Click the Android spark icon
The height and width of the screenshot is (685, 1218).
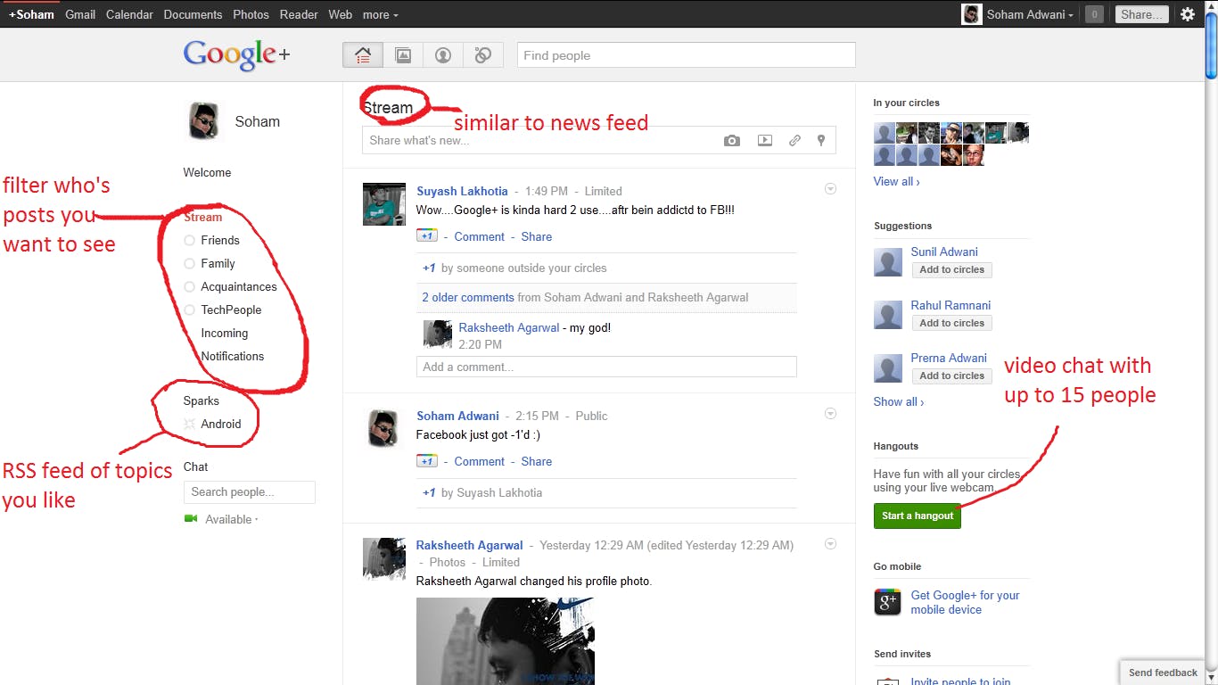189,424
